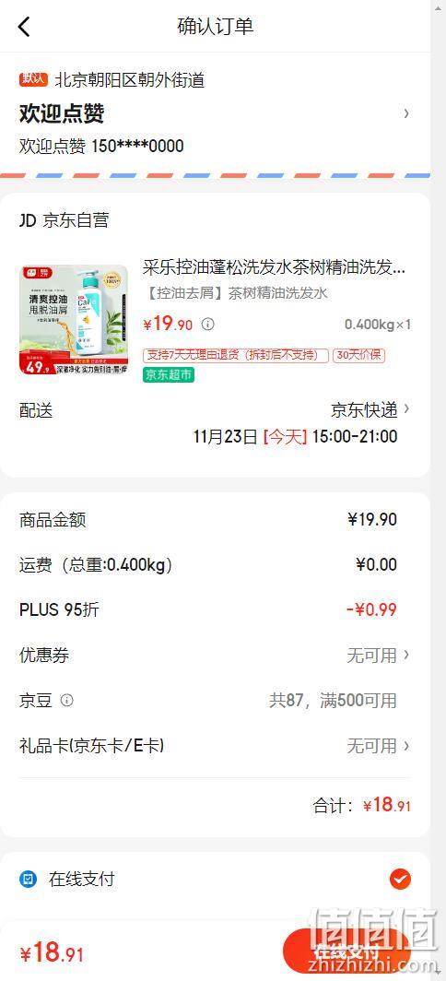Tap the recipient name 欢迎点赞
446x981 pixels.
pos(62,114)
